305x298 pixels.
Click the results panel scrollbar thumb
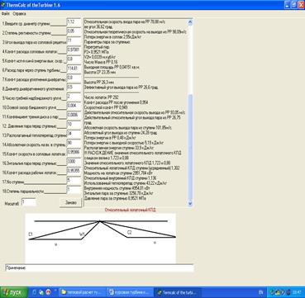pos(190,148)
